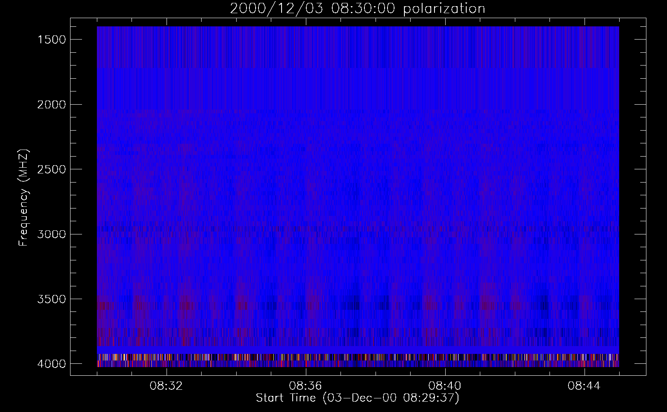Viewport: 667px width, 412px height.
Task: Click the 3500 frequency tick label
Action: click(x=52, y=299)
